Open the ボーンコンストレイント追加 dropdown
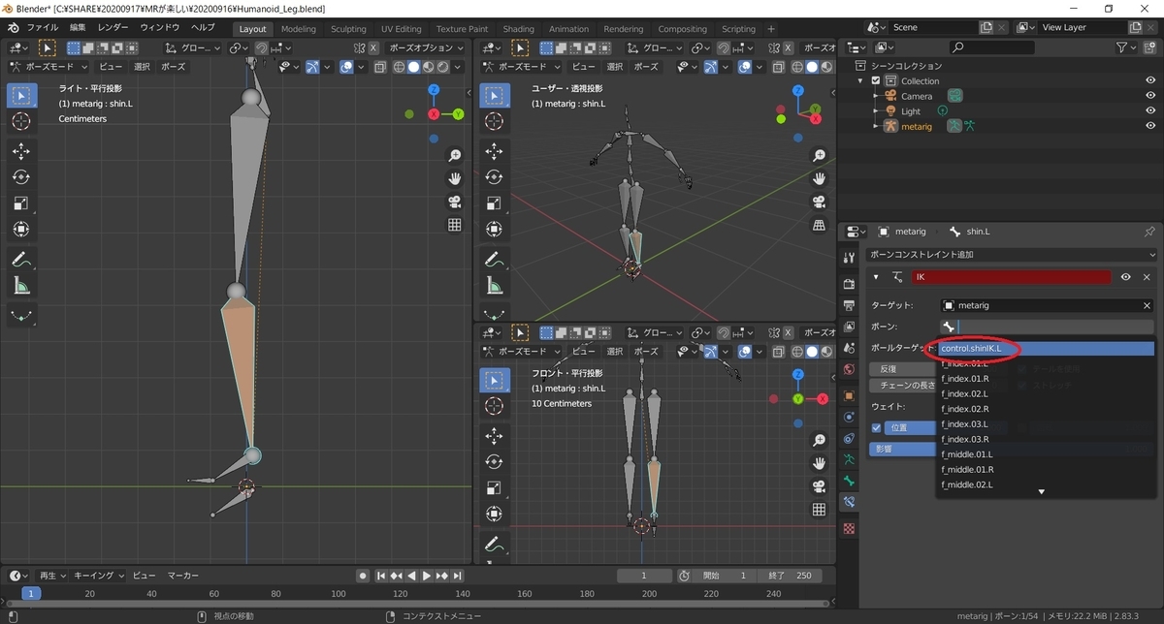1164x624 pixels. pyautogui.click(x=1010, y=255)
